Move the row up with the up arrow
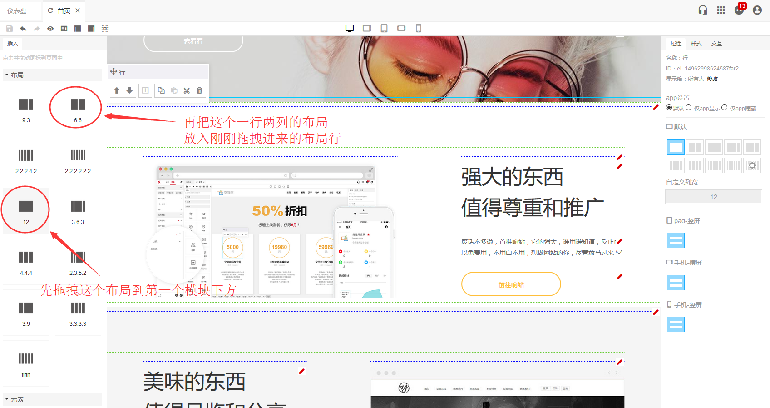Viewport: 770px width, 408px height. [117, 90]
